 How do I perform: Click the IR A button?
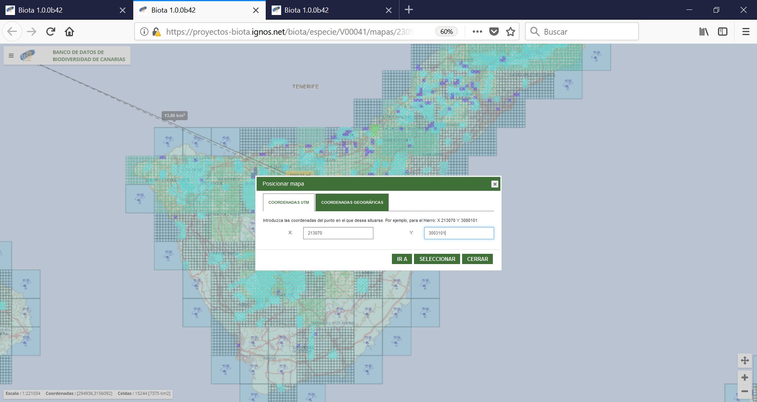(402, 259)
